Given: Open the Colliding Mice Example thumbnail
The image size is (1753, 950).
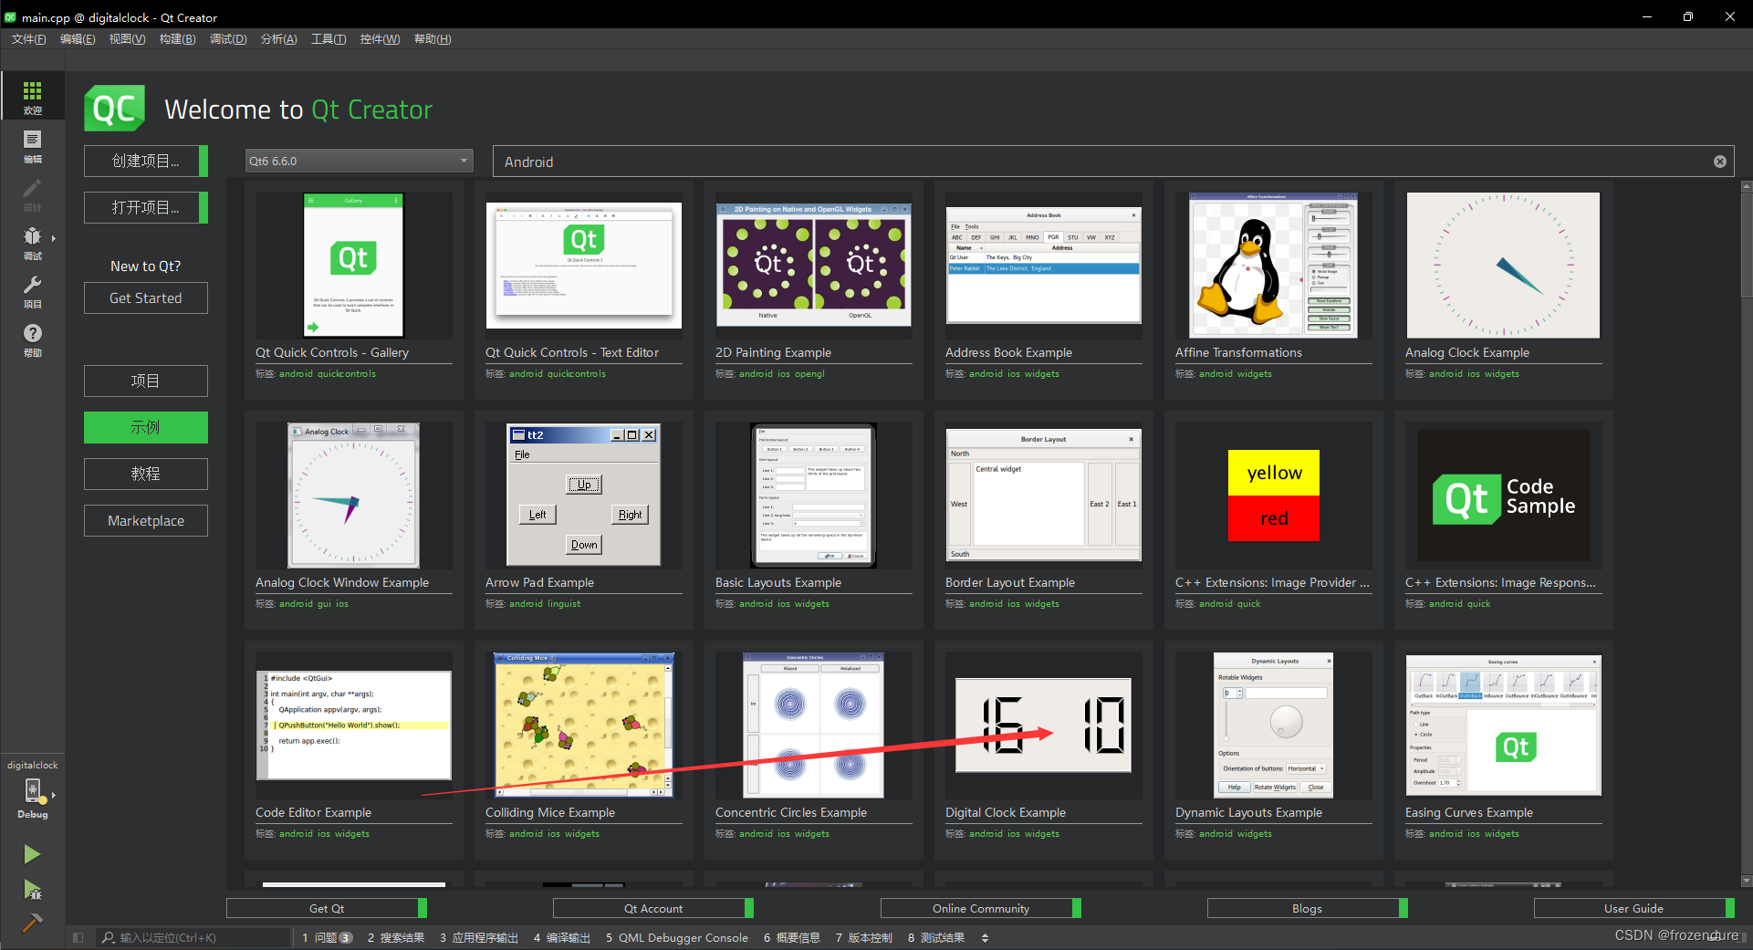Looking at the screenshot, I should 583,726.
